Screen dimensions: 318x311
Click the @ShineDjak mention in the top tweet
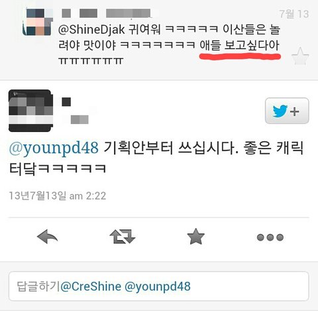(x=91, y=30)
